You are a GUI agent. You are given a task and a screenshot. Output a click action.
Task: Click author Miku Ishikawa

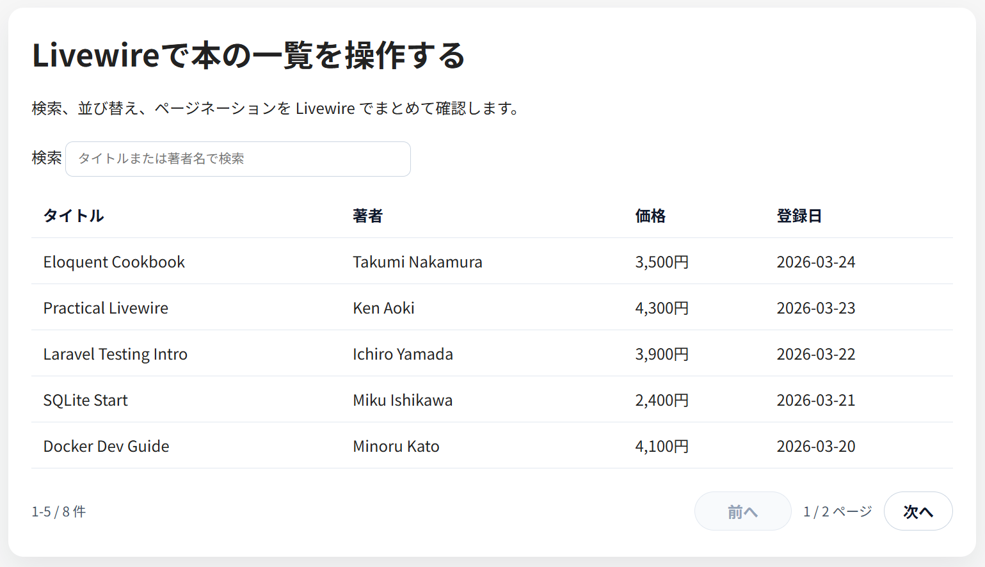pos(403,400)
